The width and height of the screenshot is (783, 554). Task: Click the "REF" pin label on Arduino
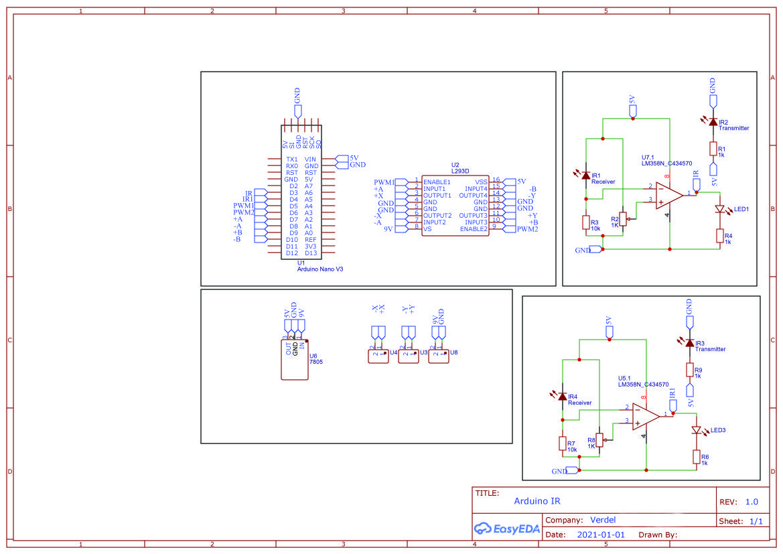[311, 240]
